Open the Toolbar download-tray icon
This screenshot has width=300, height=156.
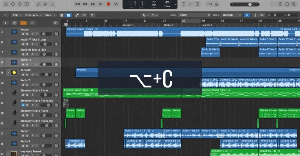click(27, 4)
